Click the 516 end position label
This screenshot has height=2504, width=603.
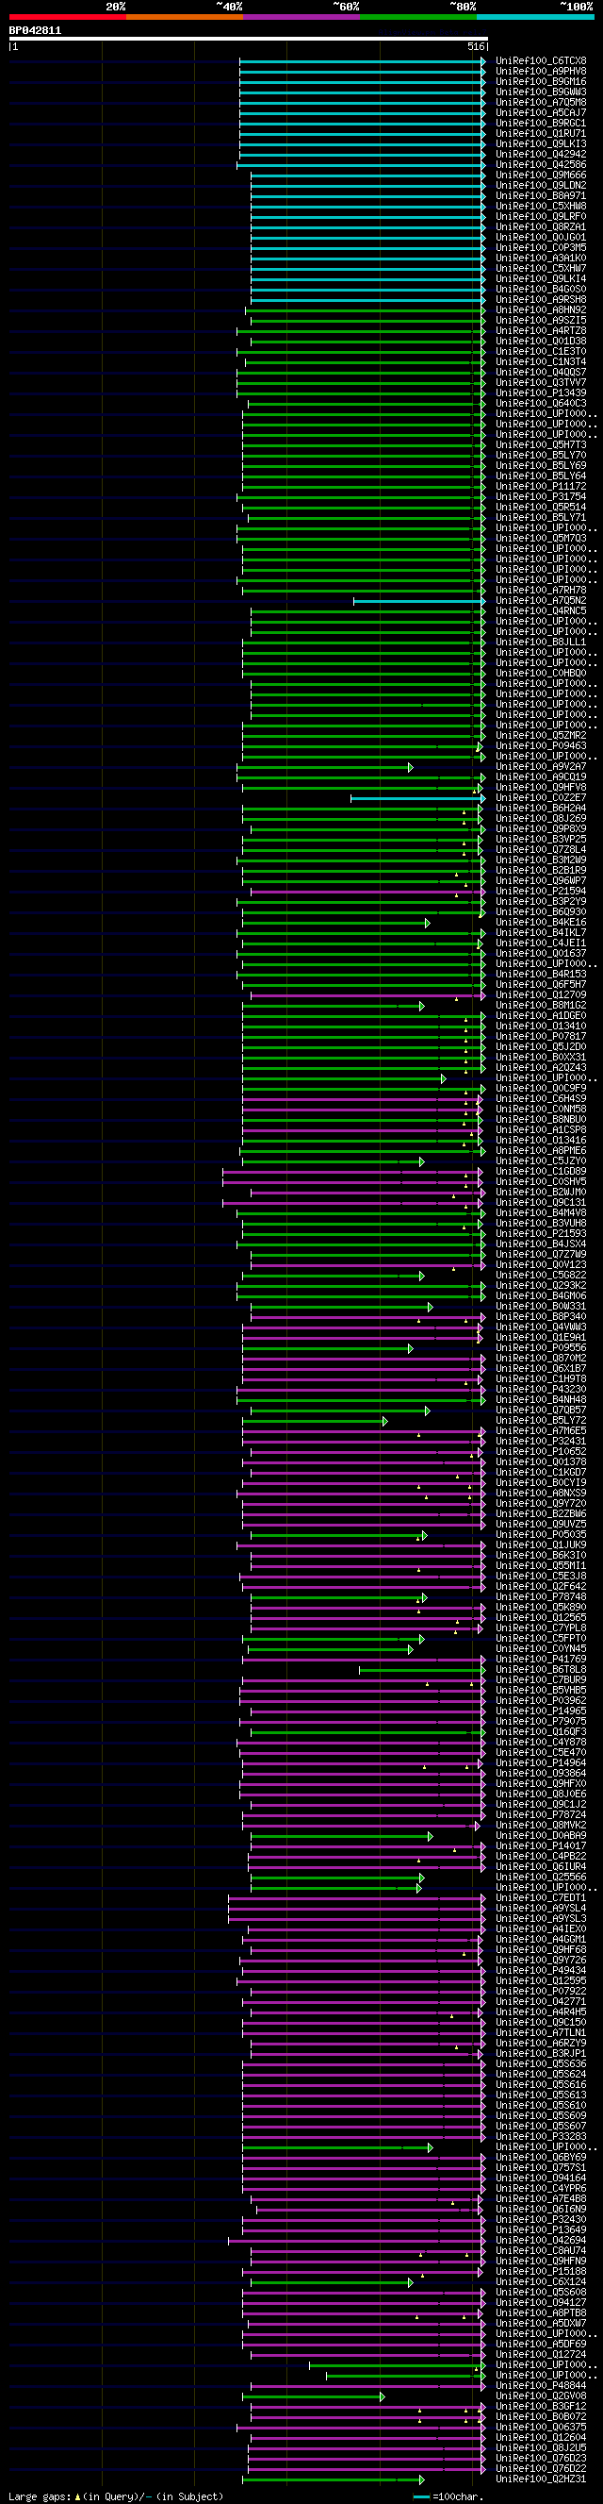476,46
